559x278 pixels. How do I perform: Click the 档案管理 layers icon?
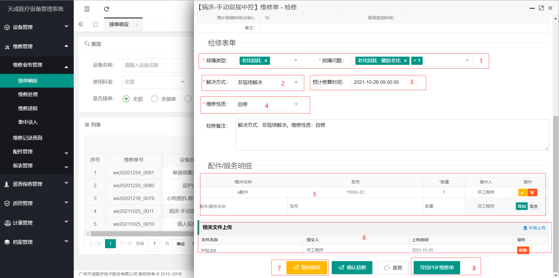7,242
